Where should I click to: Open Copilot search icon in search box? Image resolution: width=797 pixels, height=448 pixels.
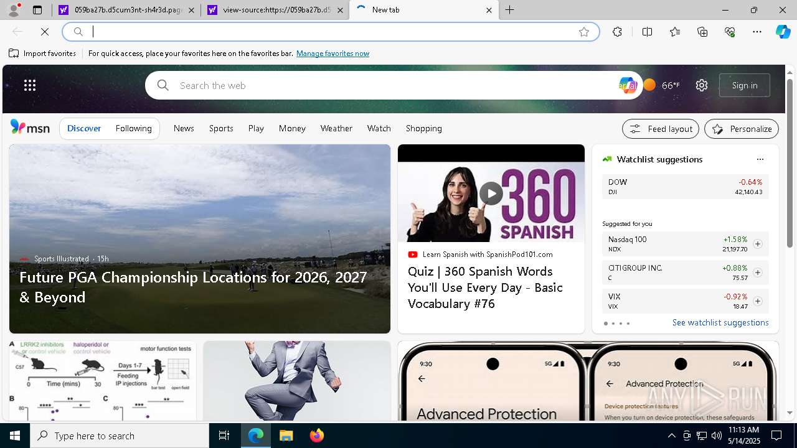click(x=628, y=85)
